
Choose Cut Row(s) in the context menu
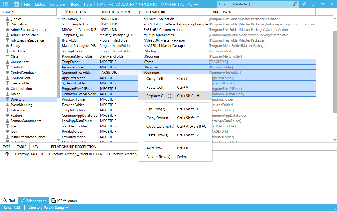(x=175, y=109)
